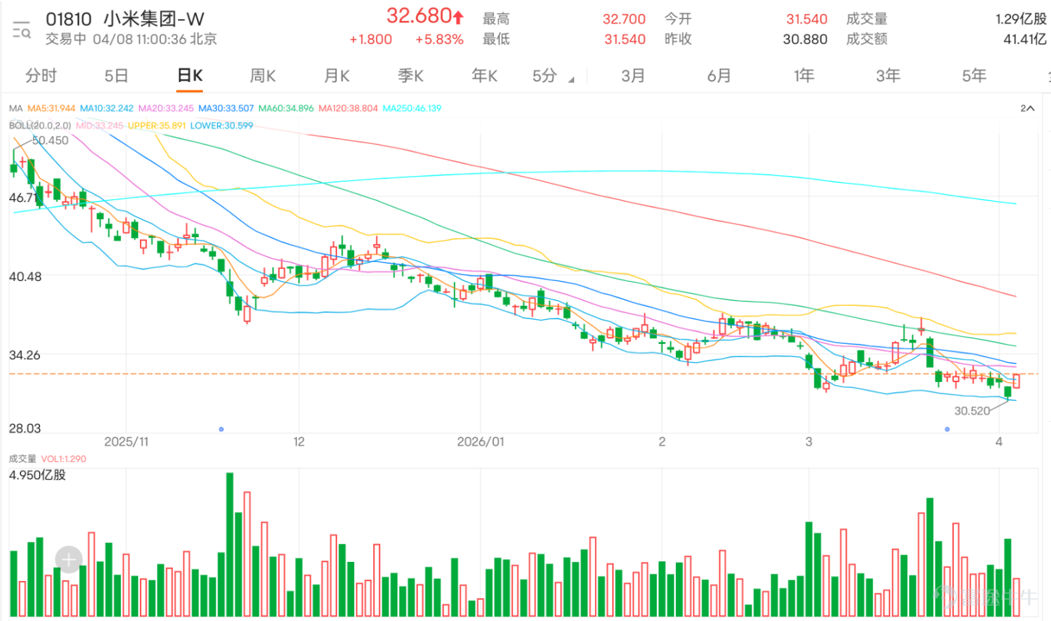Click the MA10:32.242 indicator value
This screenshot has height=621, width=1051.
[x=106, y=108]
